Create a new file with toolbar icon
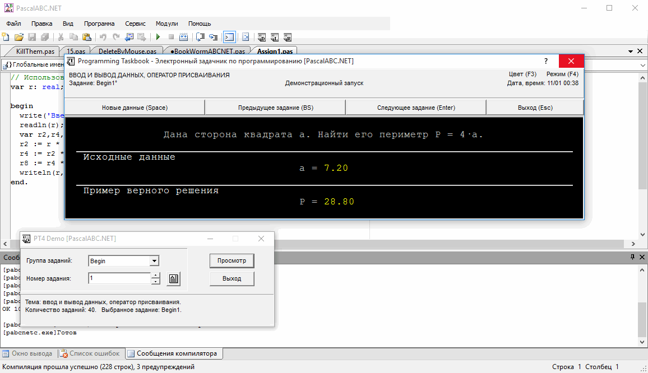Image resolution: width=648 pixels, height=373 pixels. [x=6, y=37]
